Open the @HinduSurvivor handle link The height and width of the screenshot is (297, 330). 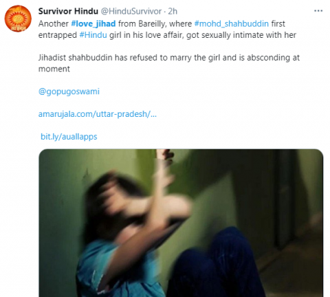click(x=131, y=11)
